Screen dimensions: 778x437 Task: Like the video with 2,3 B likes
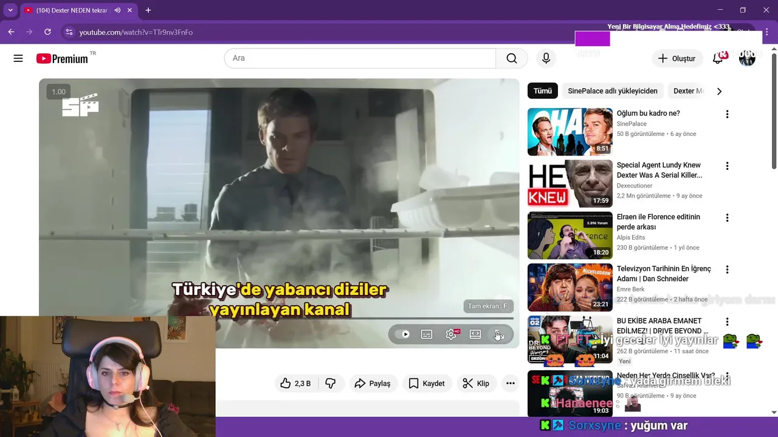pos(295,384)
